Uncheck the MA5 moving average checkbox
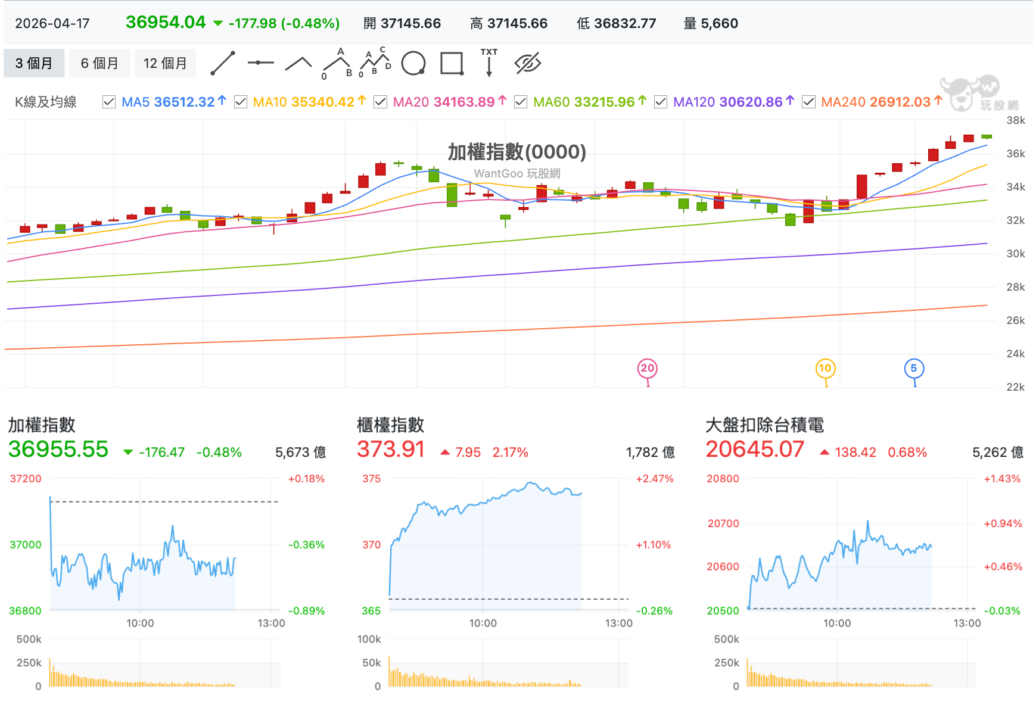Screen dimensions: 1033x701 click(x=109, y=102)
